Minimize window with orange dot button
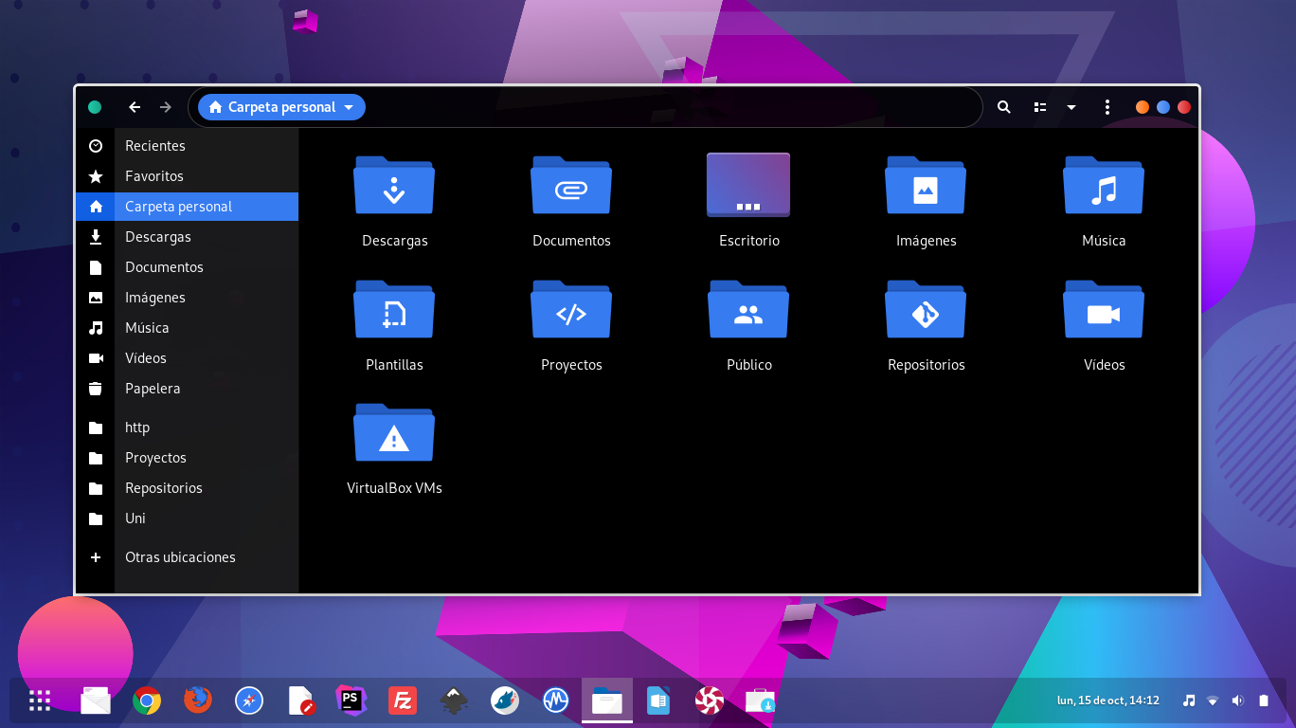Viewport: 1296px width, 728px height. [x=1143, y=107]
